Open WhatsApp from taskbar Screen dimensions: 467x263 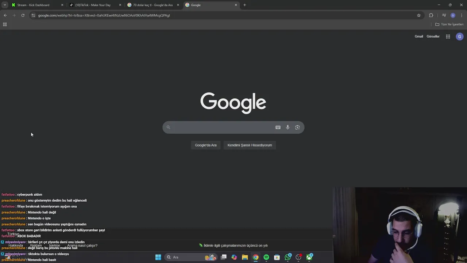(288, 257)
